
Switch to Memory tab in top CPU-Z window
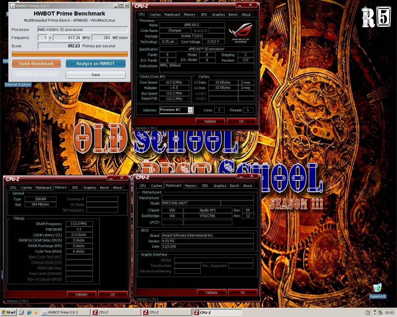(x=190, y=15)
